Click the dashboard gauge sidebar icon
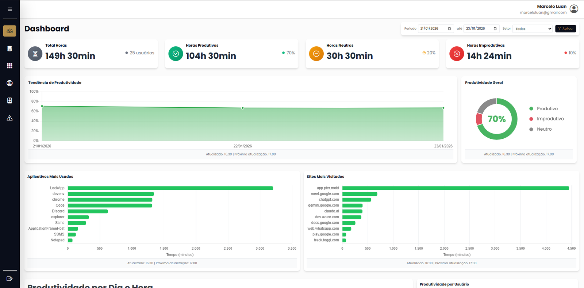The height and width of the screenshot is (288, 584). pyautogui.click(x=10, y=31)
